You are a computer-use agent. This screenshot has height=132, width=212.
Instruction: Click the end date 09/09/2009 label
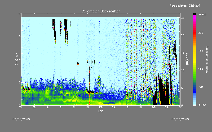point(180,119)
